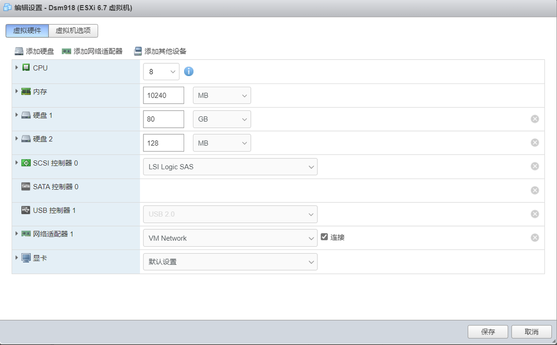The image size is (557, 345).
Task: Expand the video card row
Action: 16,257
